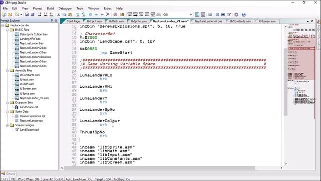The width and height of the screenshot is (321, 181).
Task: Click the BIN data generator toolbar icon
Action: (x=40, y=15)
